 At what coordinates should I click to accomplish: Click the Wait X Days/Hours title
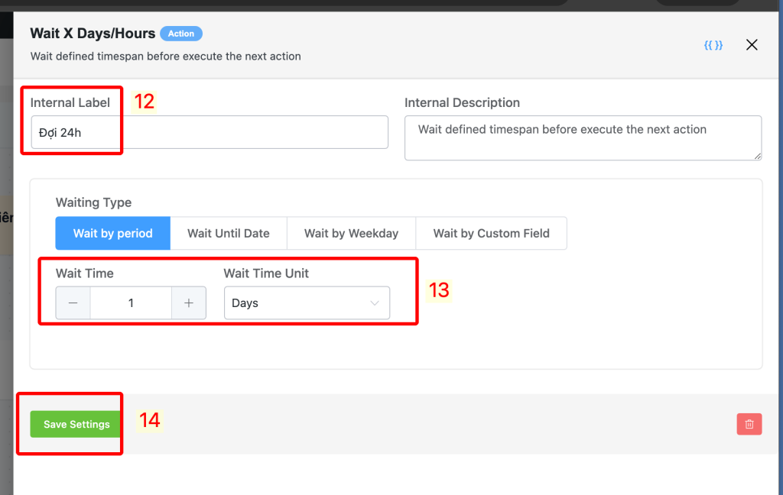point(93,34)
